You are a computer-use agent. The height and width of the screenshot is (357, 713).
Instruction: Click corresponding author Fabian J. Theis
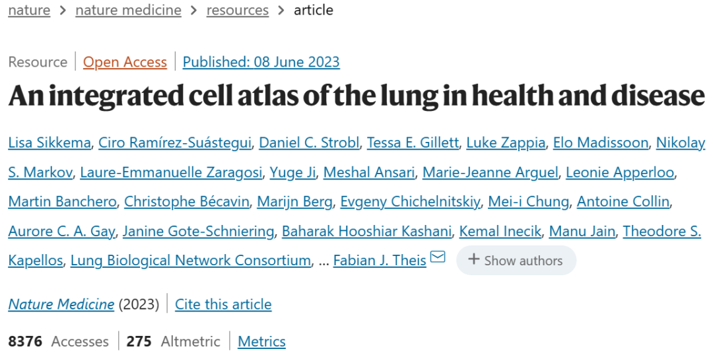point(380,261)
